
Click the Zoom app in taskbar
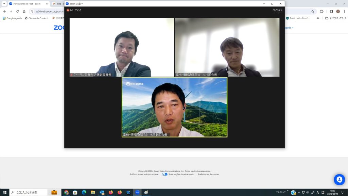click(x=137, y=192)
